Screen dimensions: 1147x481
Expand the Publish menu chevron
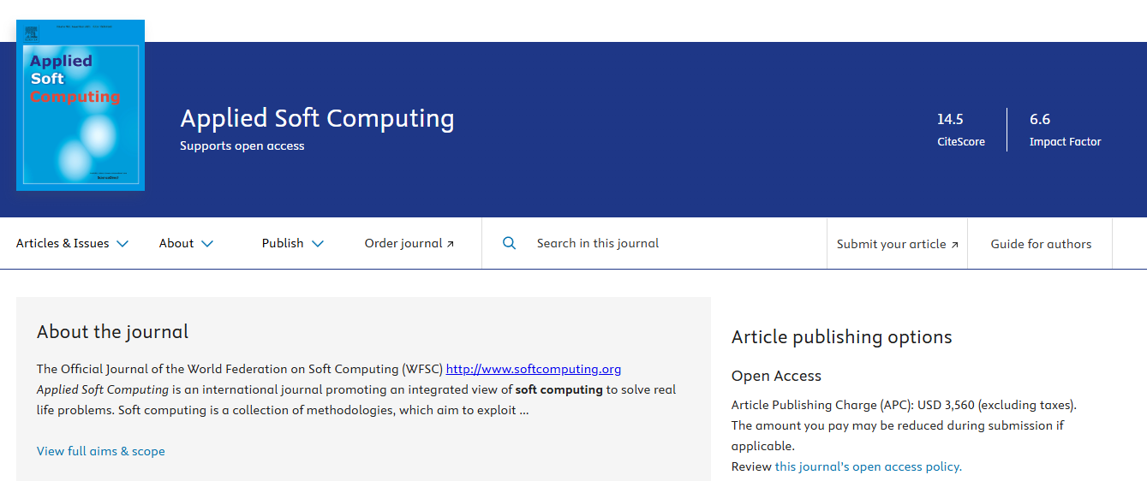pyautogui.click(x=318, y=244)
